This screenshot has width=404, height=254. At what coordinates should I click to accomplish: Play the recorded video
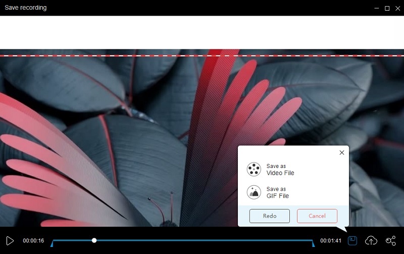(x=10, y=241)
